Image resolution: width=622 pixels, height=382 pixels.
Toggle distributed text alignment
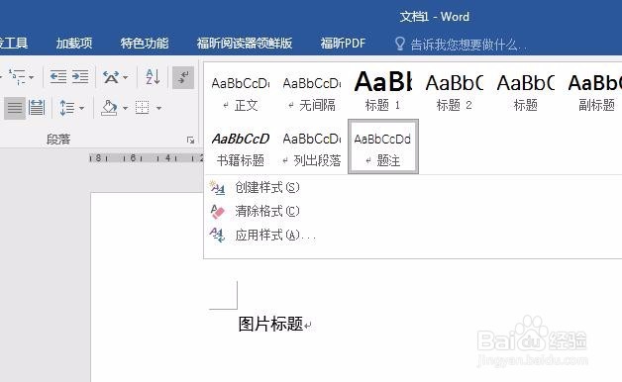37,108
